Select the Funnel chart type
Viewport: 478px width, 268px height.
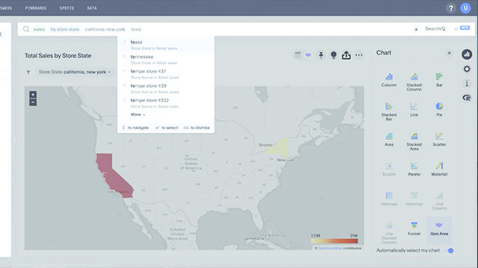414,229
